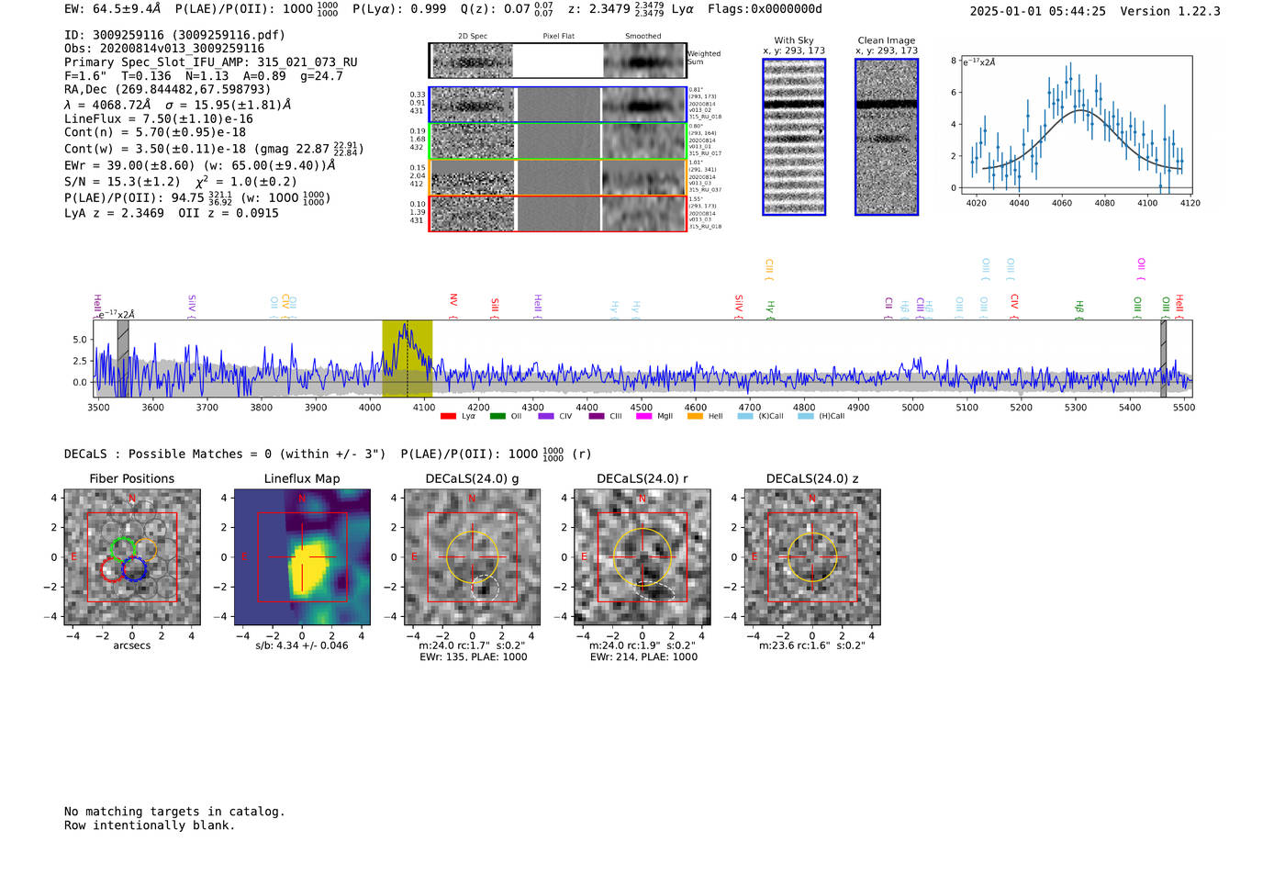1285x875 pixels.
Task: Click the white dashed ellipse in DECaLS r
Action: tap(655, 593)
